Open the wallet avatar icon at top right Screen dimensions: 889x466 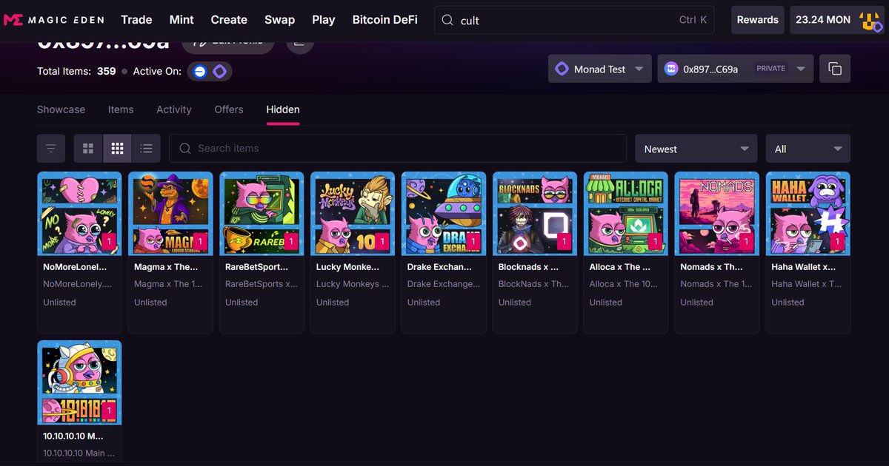pyautogui.click(x=872, y=20)
